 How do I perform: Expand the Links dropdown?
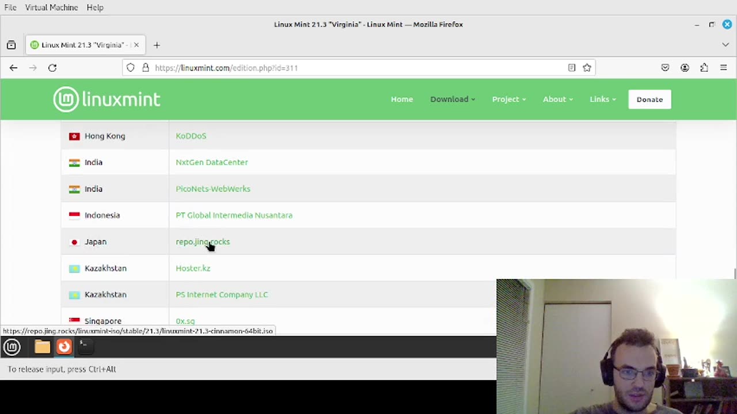point(603,99)
